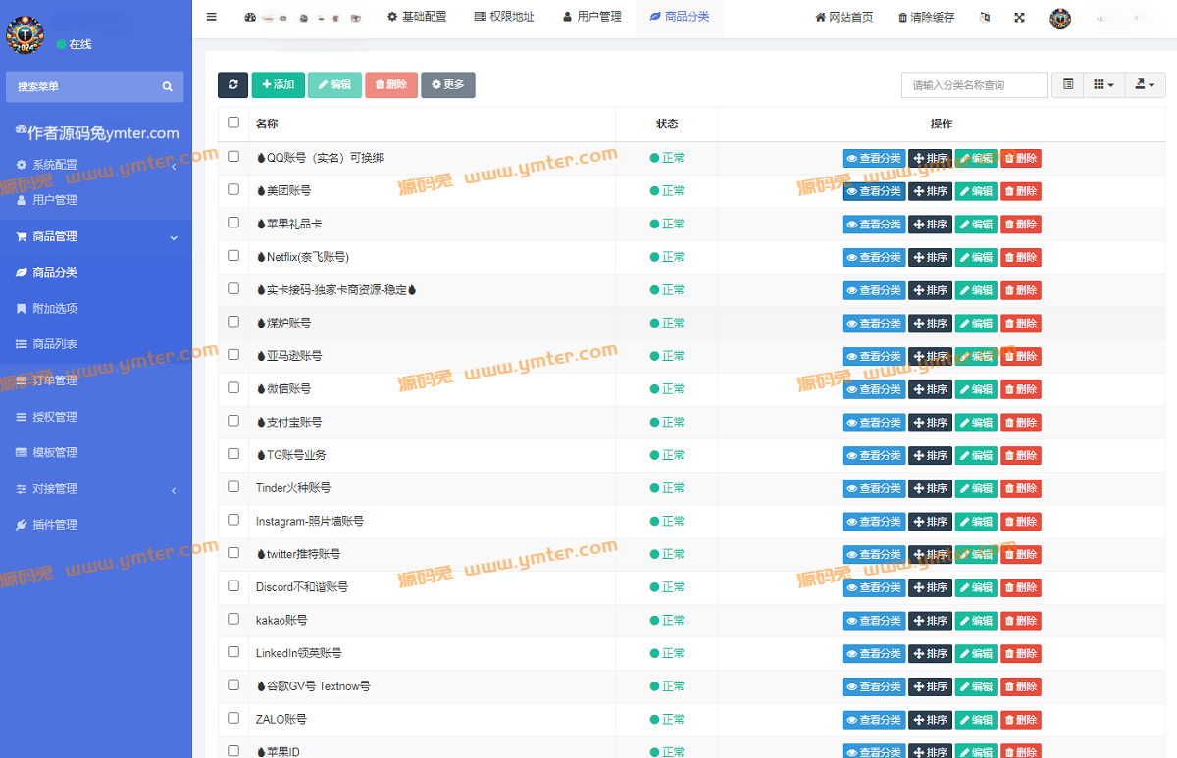The height and width of the screenshot is (758, 1177).
Task: Select the 亚马逊账号 checkbox
Action: point(233,354)
